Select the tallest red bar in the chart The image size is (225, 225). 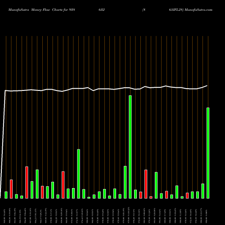tap(27, 183)
